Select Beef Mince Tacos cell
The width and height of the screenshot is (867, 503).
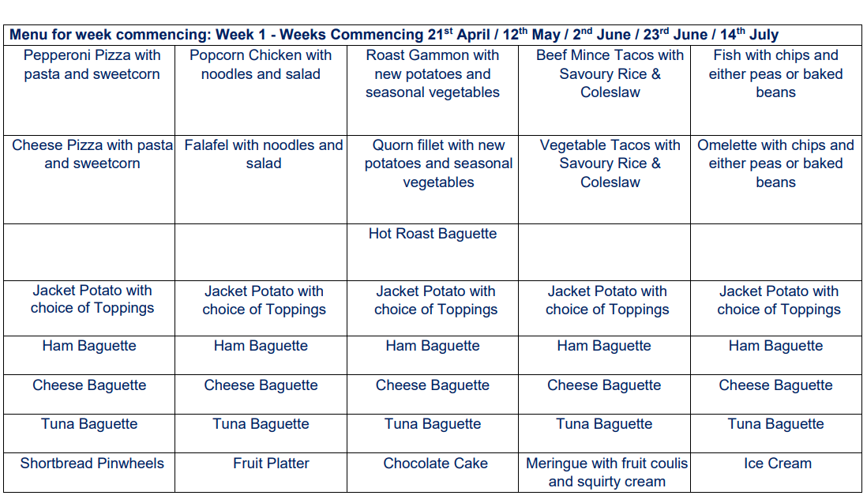(x=604, y=90)
